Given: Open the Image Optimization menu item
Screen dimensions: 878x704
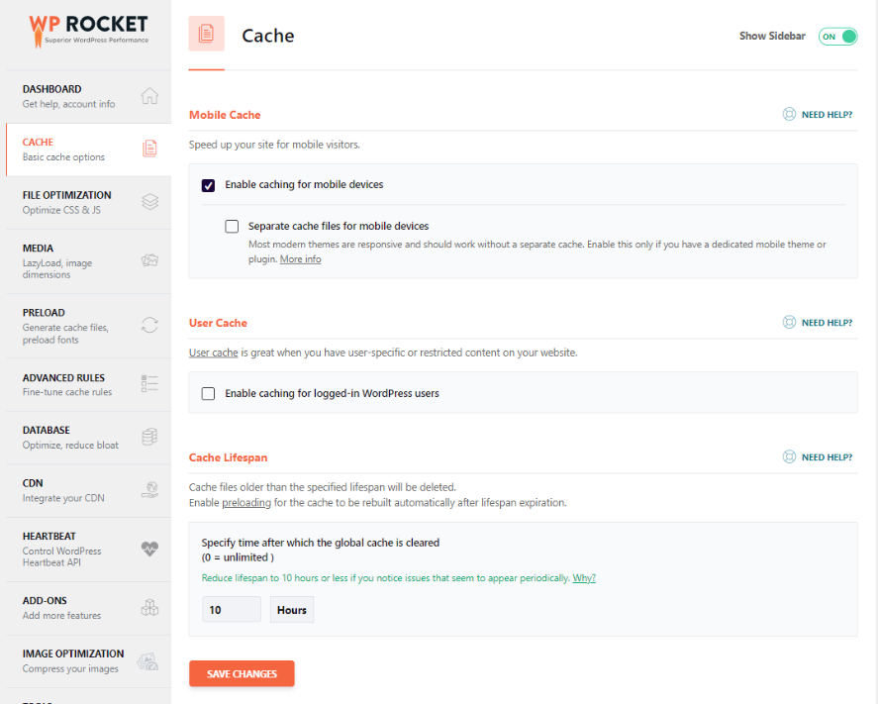Looking at the screenshot, I should (74, 660).
